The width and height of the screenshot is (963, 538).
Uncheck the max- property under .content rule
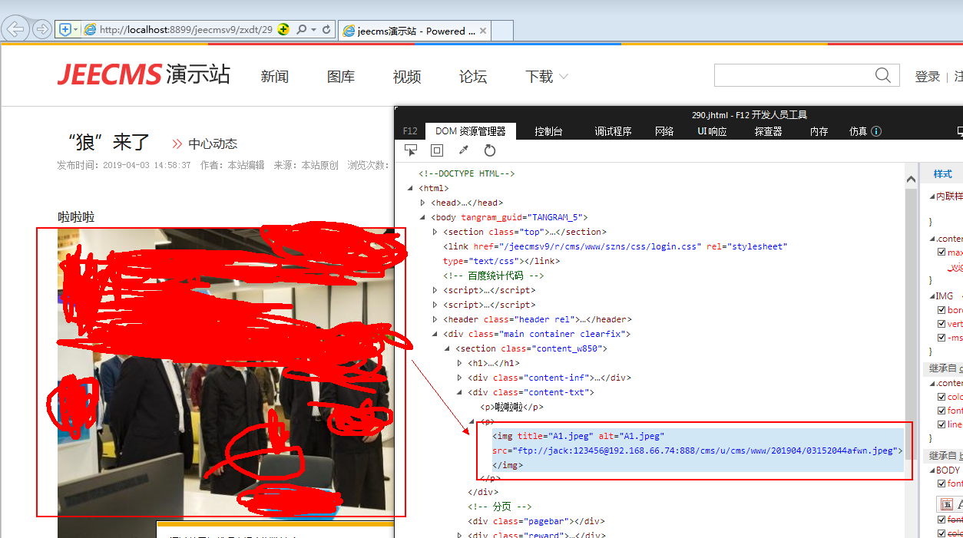point(941,252)
